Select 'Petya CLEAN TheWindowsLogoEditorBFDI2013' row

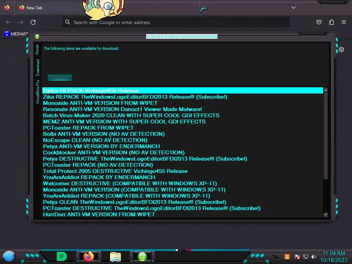[x=183, y=202]
